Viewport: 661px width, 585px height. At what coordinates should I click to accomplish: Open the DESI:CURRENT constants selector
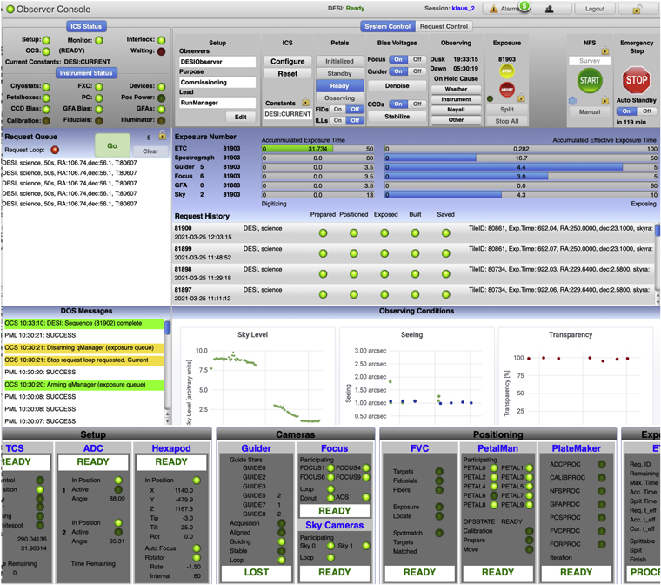tap(287, 114)
